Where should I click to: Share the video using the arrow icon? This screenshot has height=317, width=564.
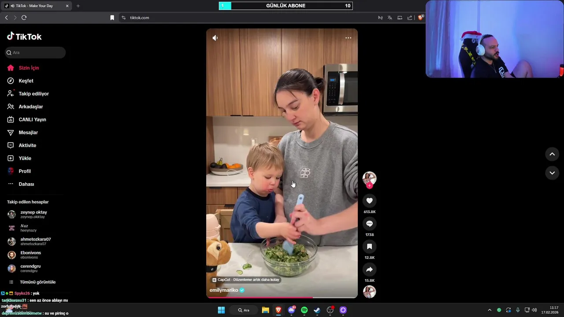pyautogui.click(x=369, y=269)
